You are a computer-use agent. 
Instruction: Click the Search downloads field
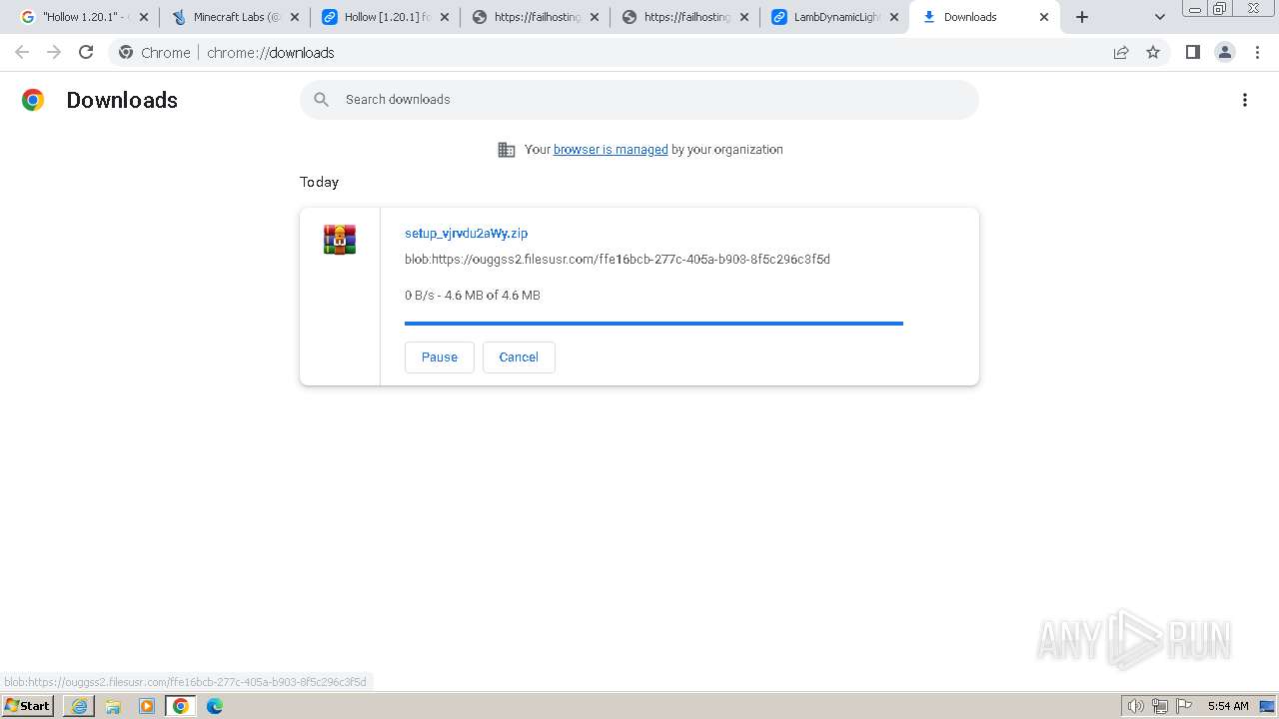639,100
